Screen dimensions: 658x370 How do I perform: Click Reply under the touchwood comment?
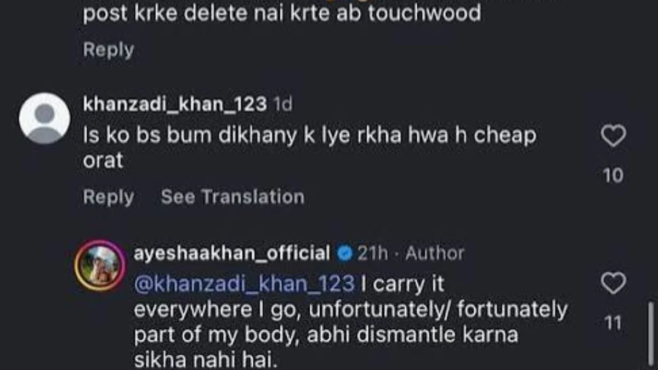point(108,50)
